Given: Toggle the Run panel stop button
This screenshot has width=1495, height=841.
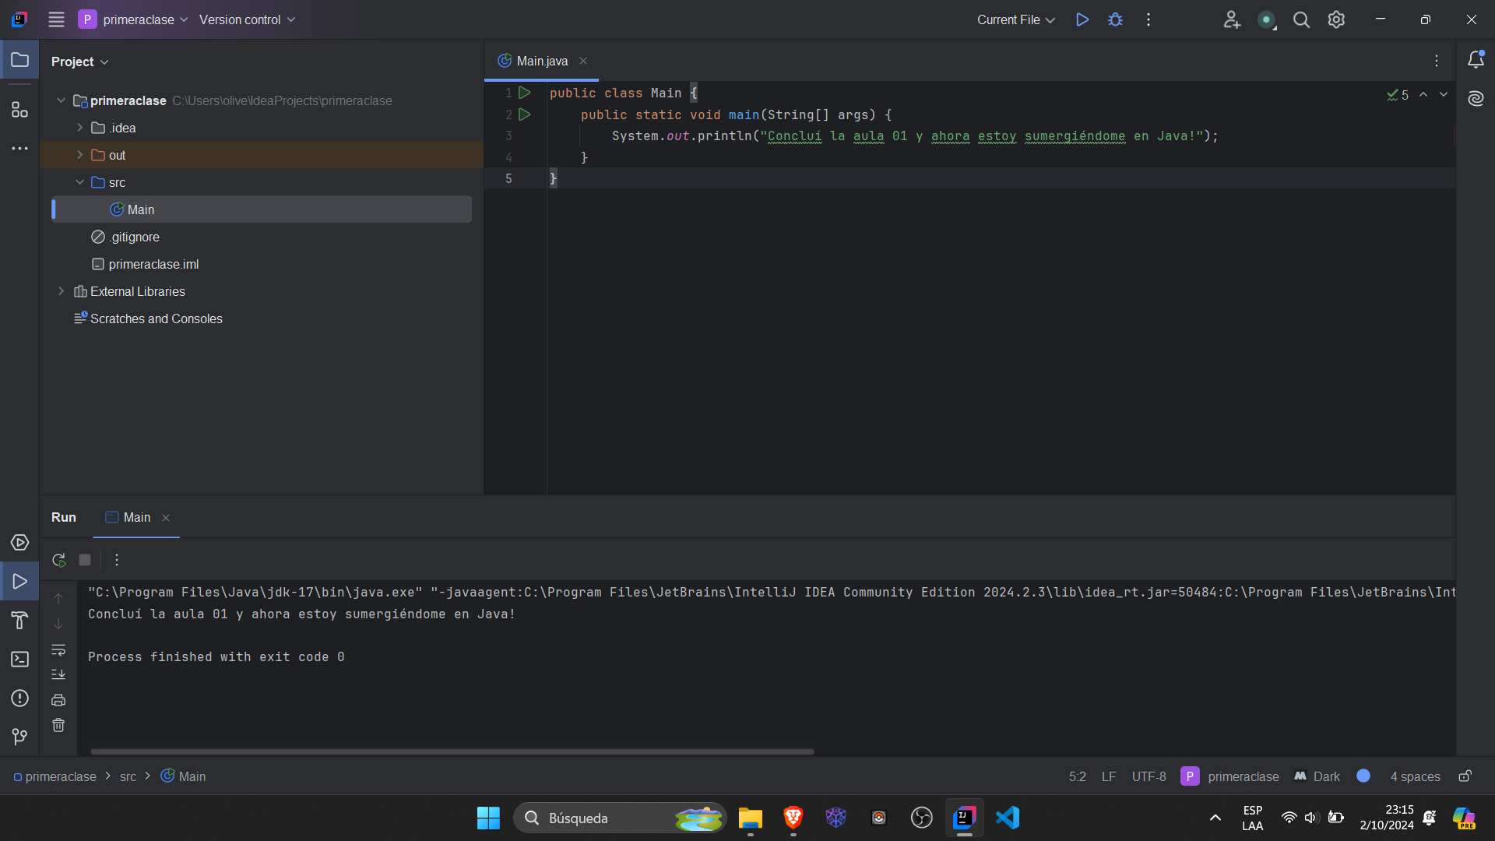Looking at the screenshot, I should (x=85, y=560).
